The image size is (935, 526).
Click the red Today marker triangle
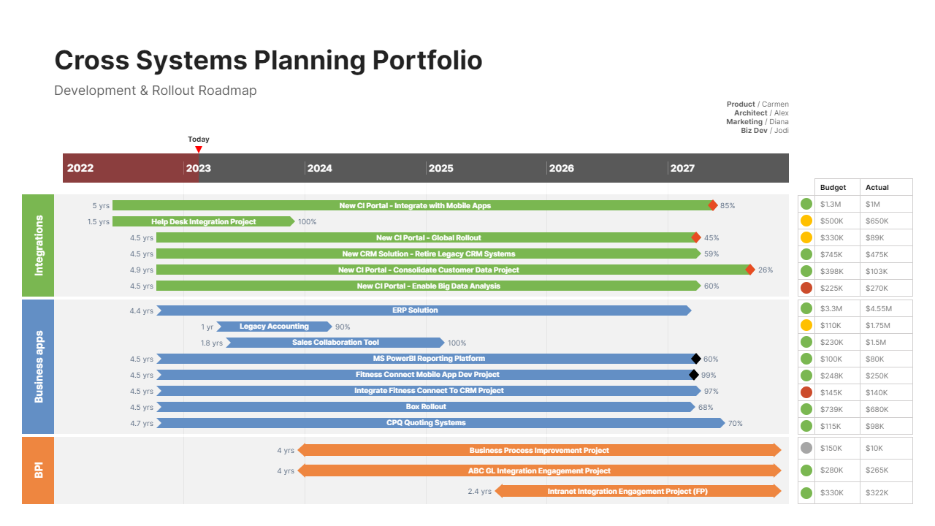point(199,149)
